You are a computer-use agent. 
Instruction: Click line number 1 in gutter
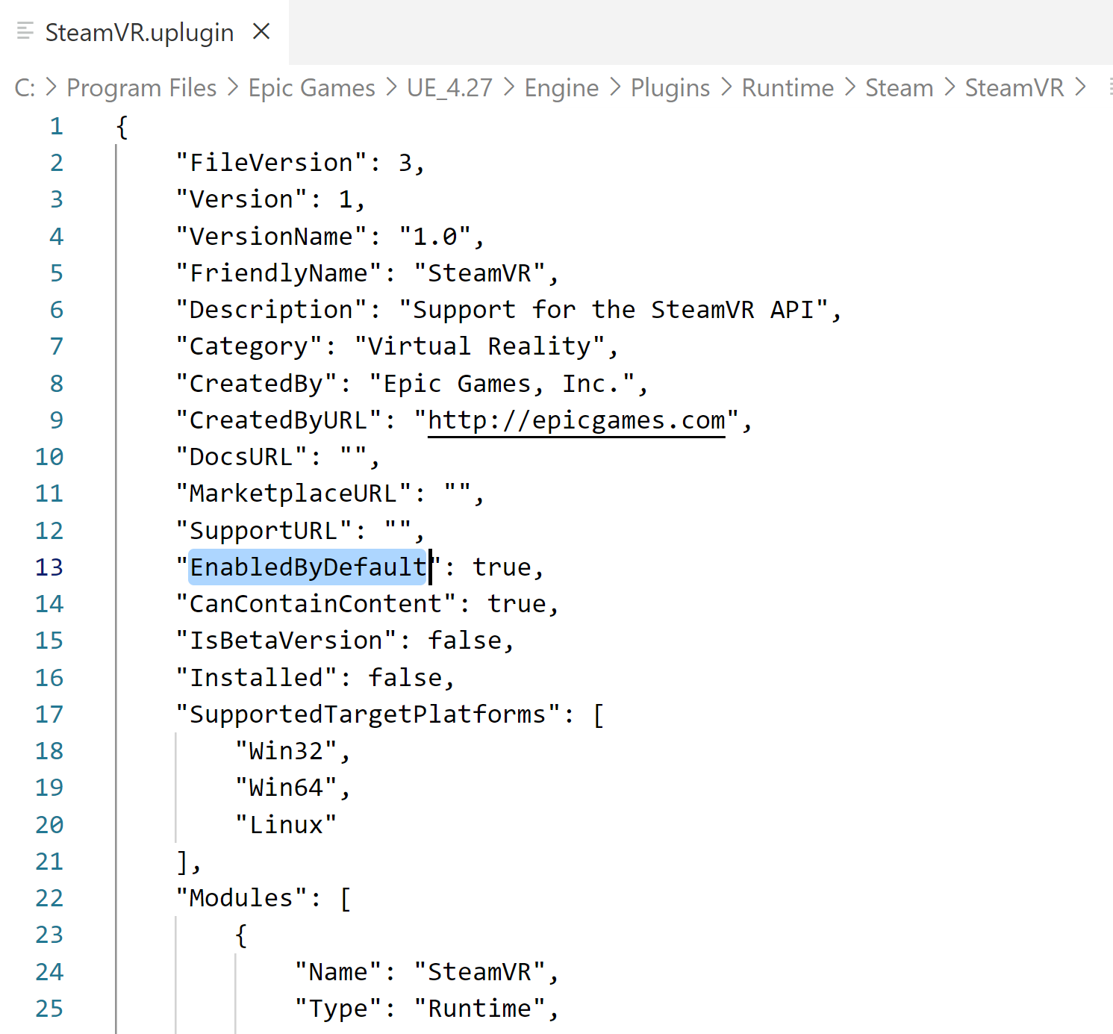click(x=57, y=126)
